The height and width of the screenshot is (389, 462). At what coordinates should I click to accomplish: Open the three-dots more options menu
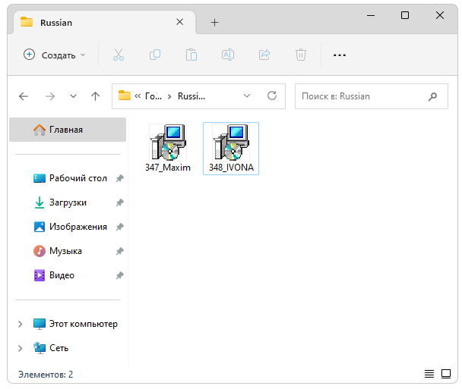point(340,55)
